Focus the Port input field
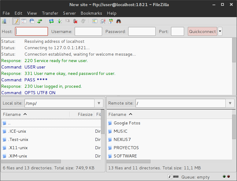 tap(177, 31)
